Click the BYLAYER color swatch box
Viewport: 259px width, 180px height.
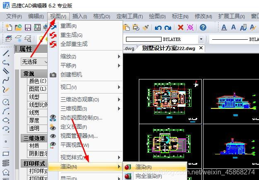[x=144, y=39]
